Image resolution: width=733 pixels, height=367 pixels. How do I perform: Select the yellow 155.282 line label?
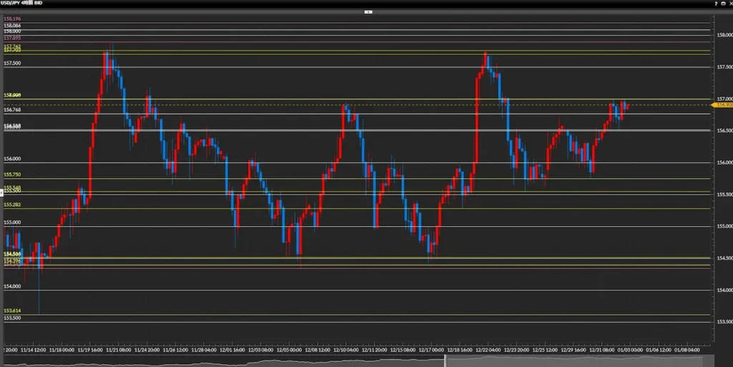pyautogui.click(x=12, y=205)
